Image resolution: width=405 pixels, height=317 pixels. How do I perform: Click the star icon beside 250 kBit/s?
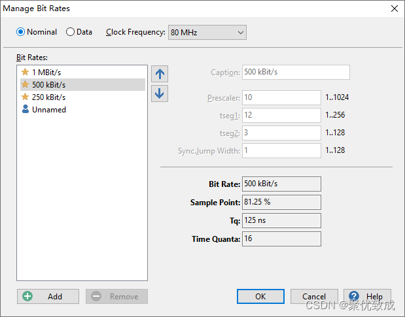(25, 97)
